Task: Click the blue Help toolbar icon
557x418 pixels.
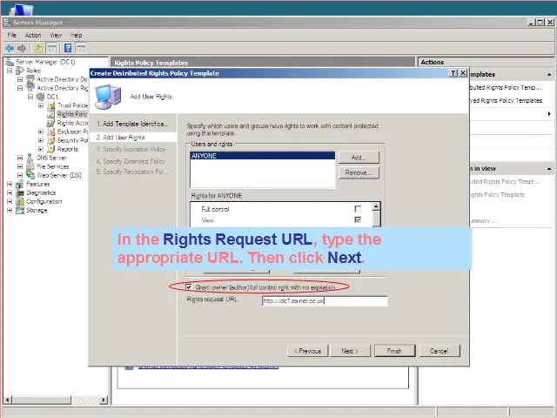Action: point(68,49)
